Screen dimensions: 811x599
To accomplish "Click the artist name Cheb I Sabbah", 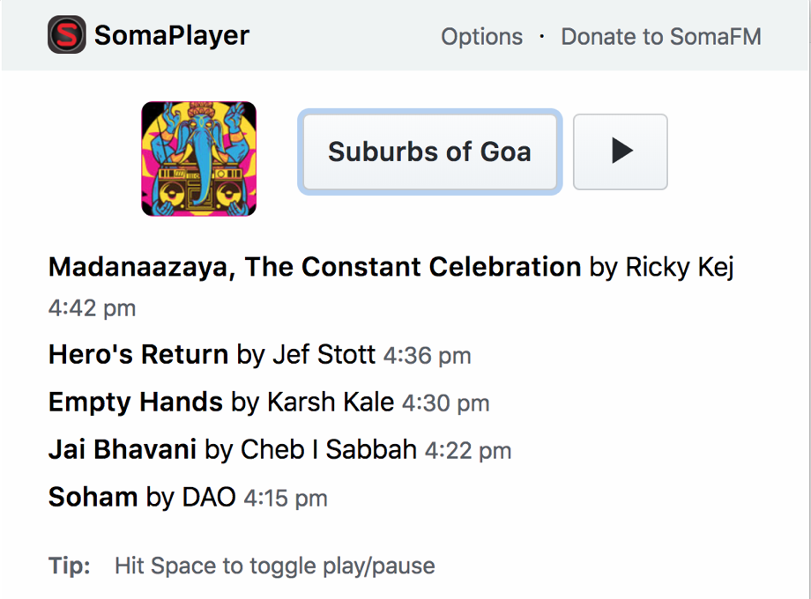I will (329, 449).
